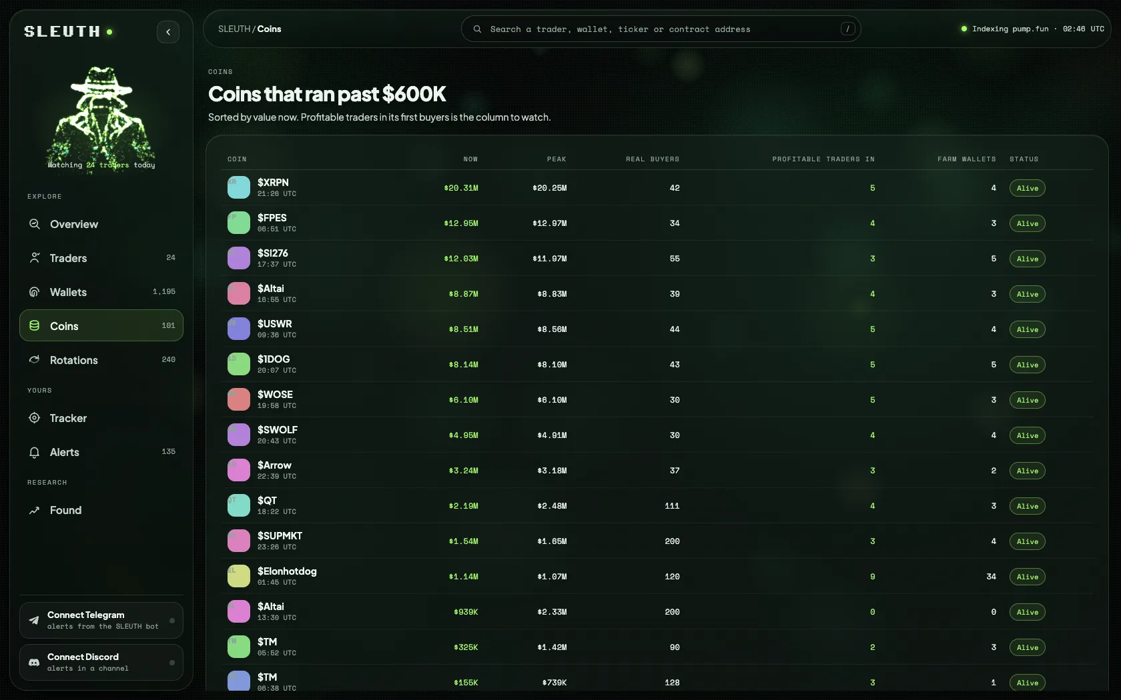
Task: Click the Coins stack icon
Action: [35, 326]
